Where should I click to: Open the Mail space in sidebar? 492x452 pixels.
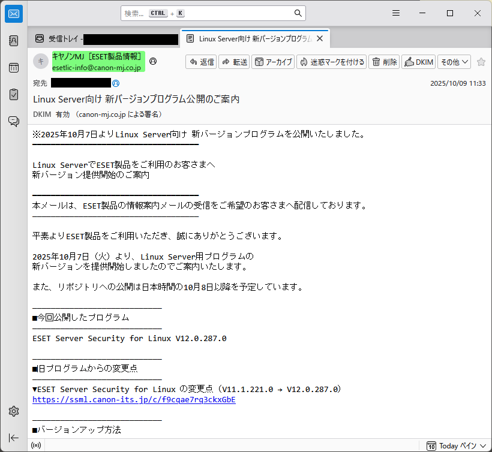pyautogui.click(x=13, y=14)
